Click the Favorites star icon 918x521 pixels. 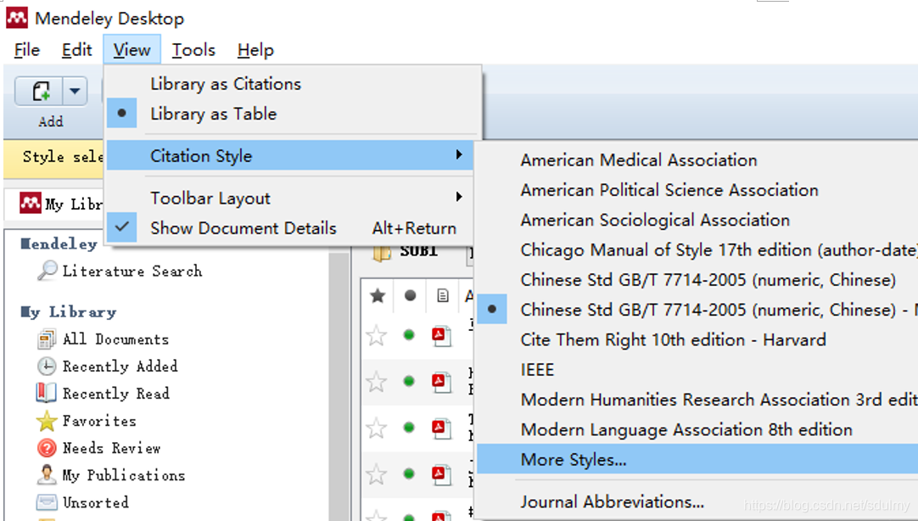point(47,421)
